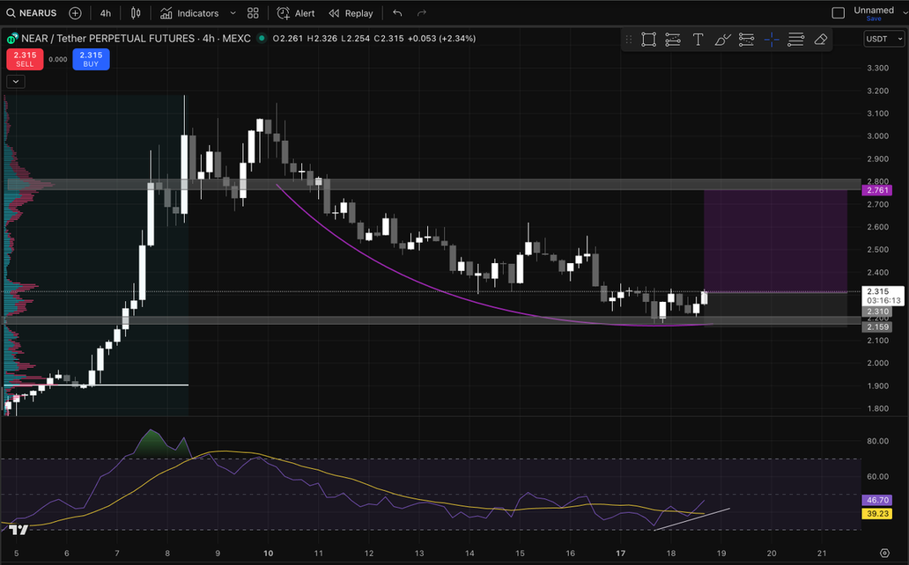Select the text tool in drawing toolbar

tap(698, 40)
